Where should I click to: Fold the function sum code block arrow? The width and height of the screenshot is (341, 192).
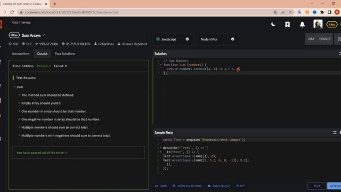(161, 65)
